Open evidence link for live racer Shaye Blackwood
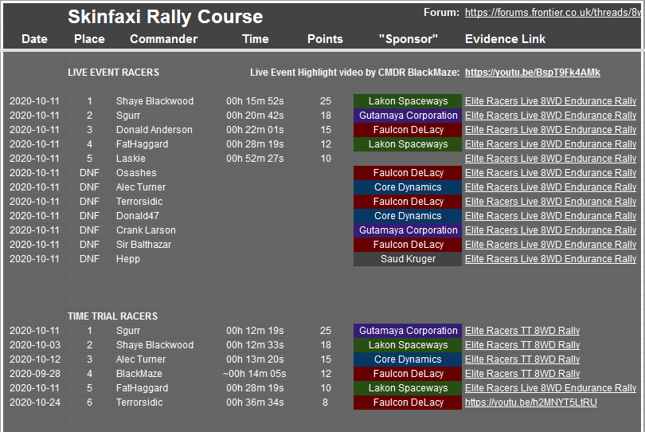This screenshot has height=432, width=645. [x=550, y=101]
